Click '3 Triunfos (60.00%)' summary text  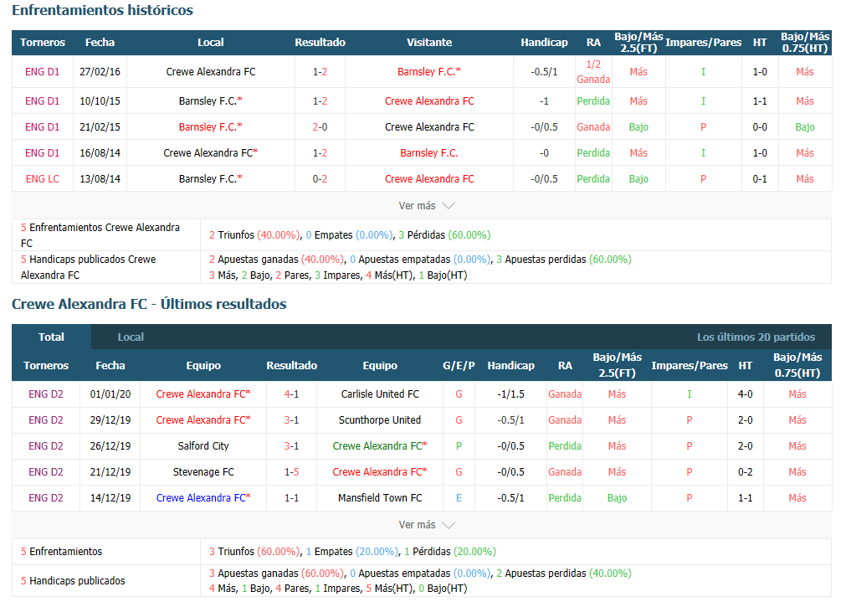254,551
